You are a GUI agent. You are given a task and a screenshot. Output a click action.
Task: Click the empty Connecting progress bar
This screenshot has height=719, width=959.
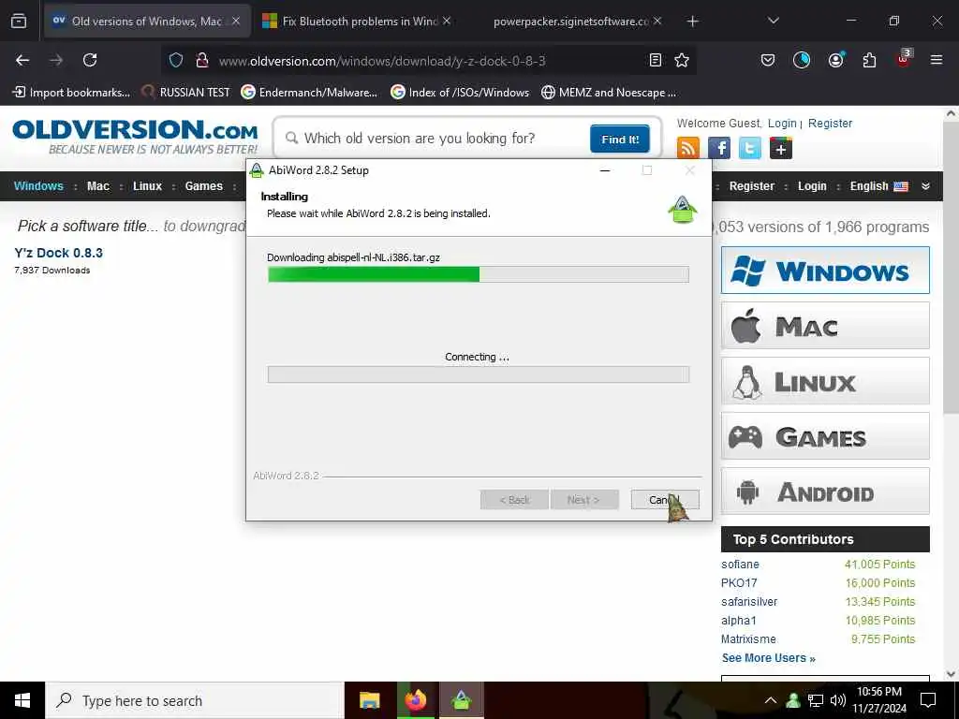point(479,374)
